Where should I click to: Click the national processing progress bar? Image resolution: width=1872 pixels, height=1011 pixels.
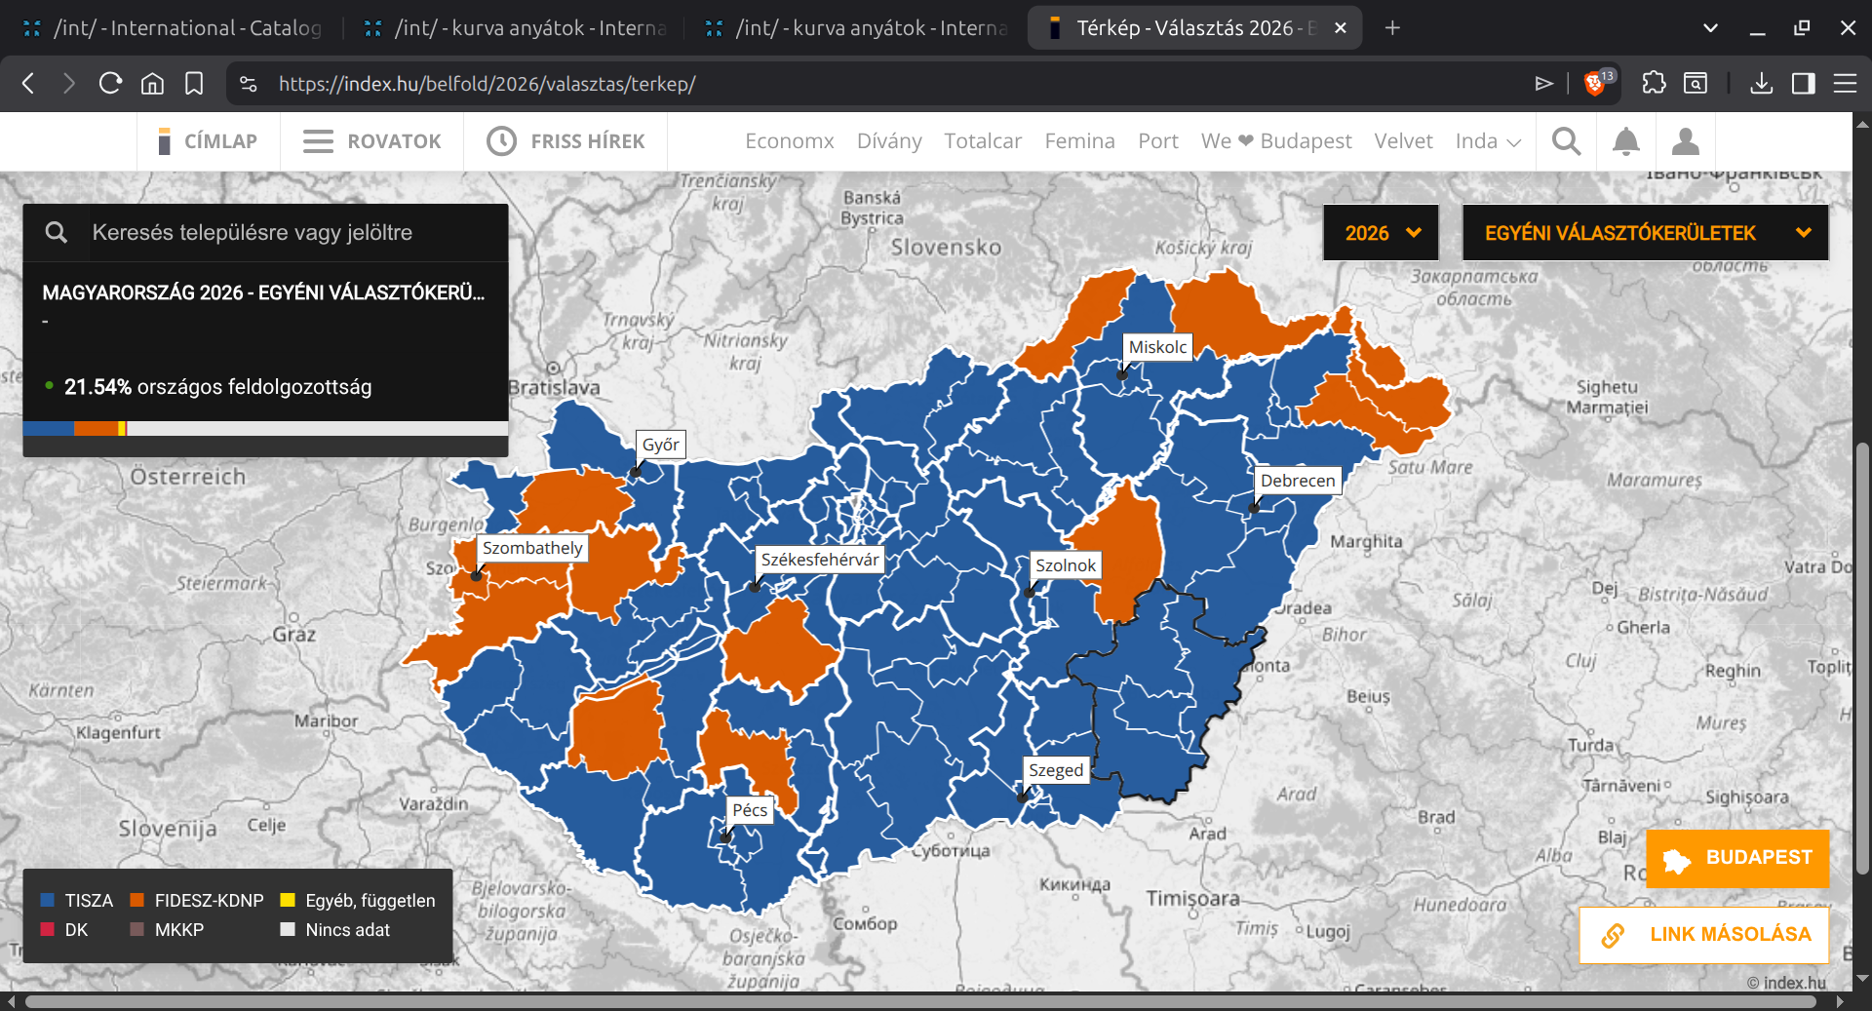point(265,428)
